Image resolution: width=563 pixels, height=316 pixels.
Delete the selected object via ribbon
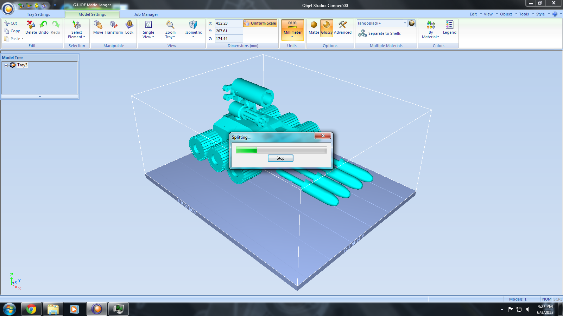[x=31, y=27]
